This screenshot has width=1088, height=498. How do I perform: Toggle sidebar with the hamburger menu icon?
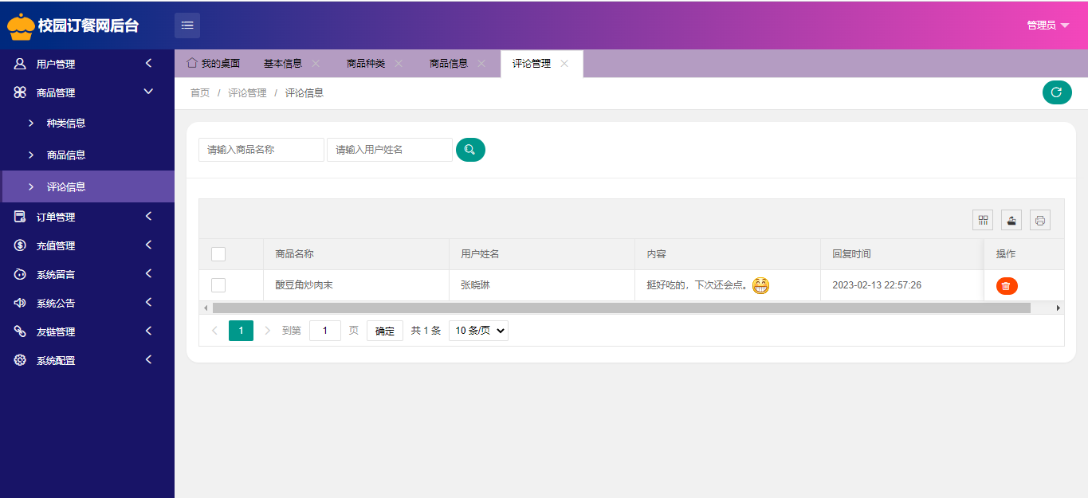(x=187, y=25)
